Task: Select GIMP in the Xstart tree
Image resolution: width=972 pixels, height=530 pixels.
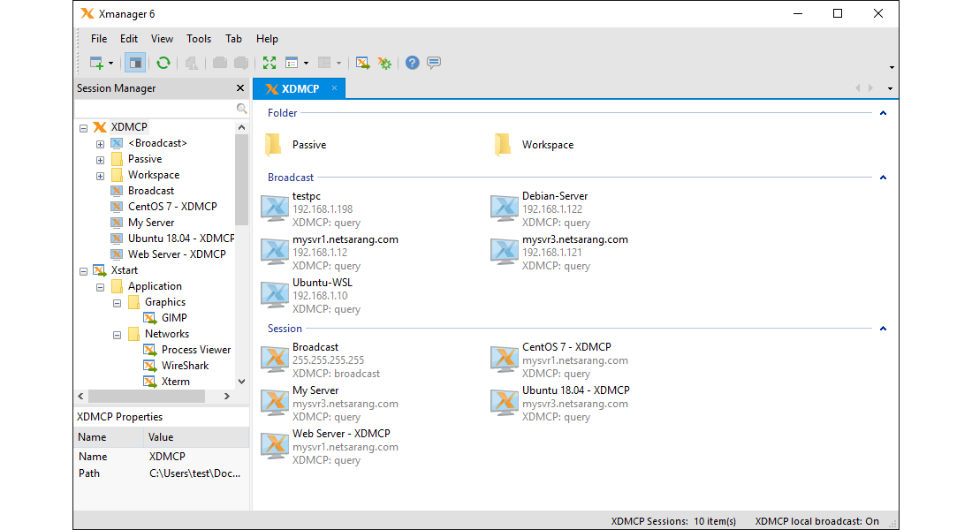Action: [x=174, y=317]
